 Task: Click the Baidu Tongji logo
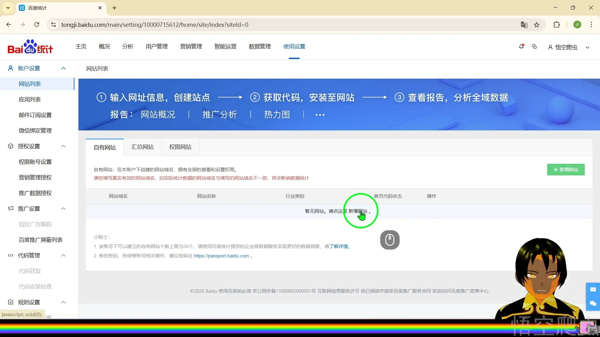click(30, 47)
